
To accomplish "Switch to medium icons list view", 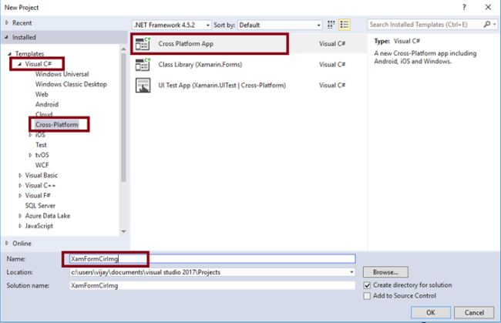I will (x=345, y=25).
